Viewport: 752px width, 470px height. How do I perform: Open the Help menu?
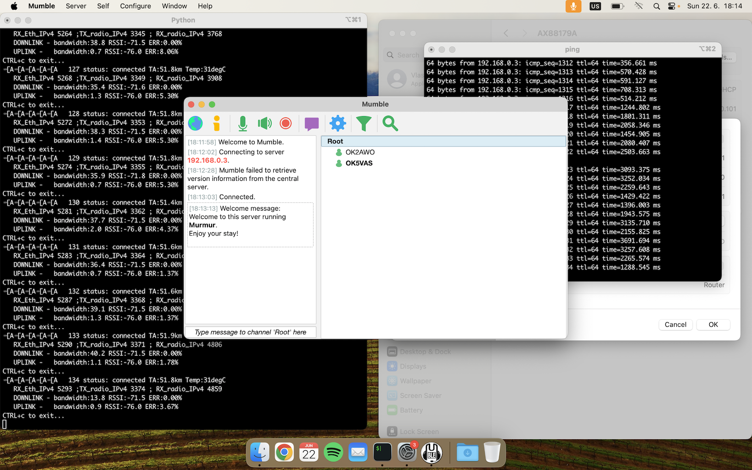click(205, 6)
